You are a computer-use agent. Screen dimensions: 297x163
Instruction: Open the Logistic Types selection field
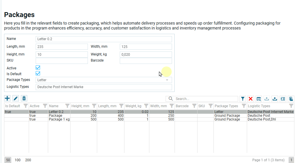click(x=104, y=87)
